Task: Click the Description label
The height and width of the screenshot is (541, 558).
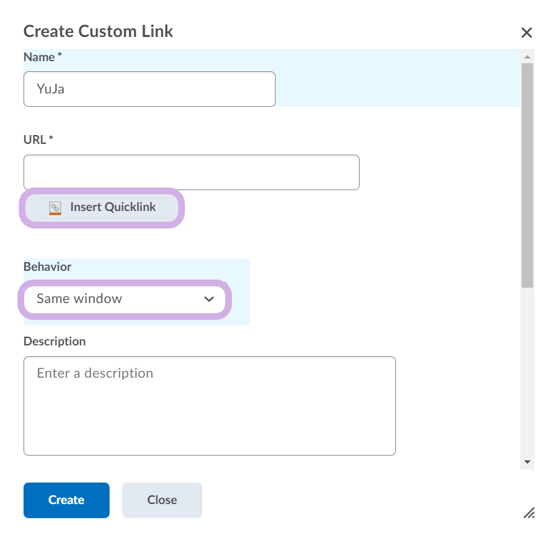Action: pyautogui.click(x=54, y=341)
